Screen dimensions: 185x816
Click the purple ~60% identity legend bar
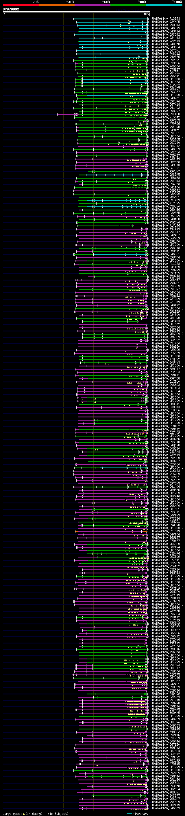click(x=93, y=5)
